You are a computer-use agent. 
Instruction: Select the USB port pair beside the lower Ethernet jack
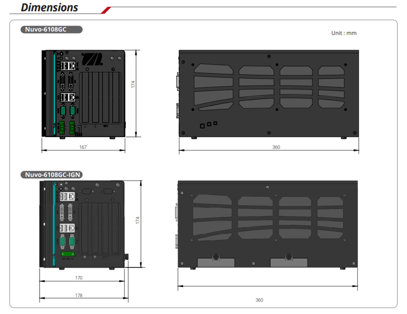pyautogui.click(x=64, y=97)
